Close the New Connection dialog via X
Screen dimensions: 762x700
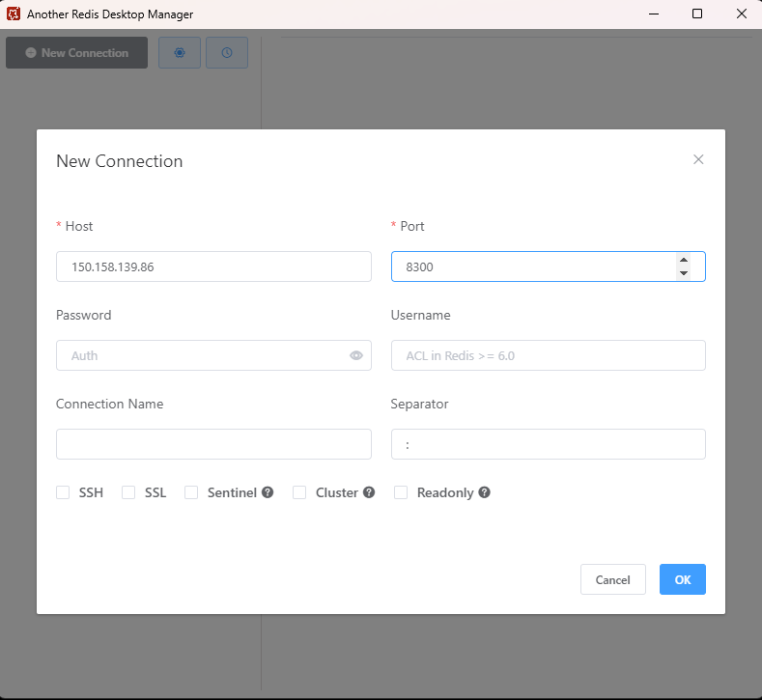pyautogui.click(x=698, y=159)
